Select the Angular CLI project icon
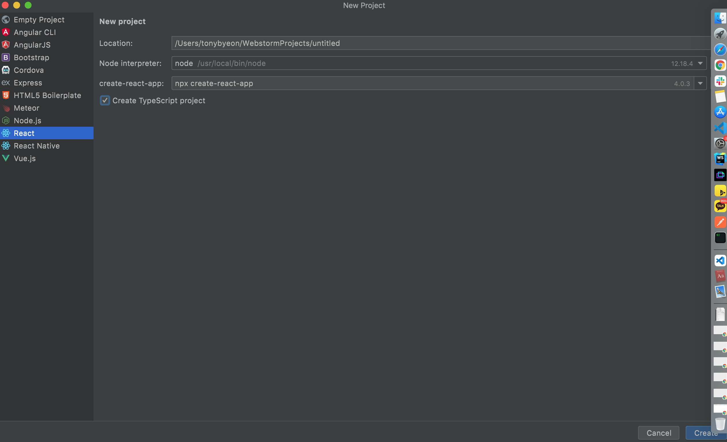727x442 pixels. click(6, 32)
